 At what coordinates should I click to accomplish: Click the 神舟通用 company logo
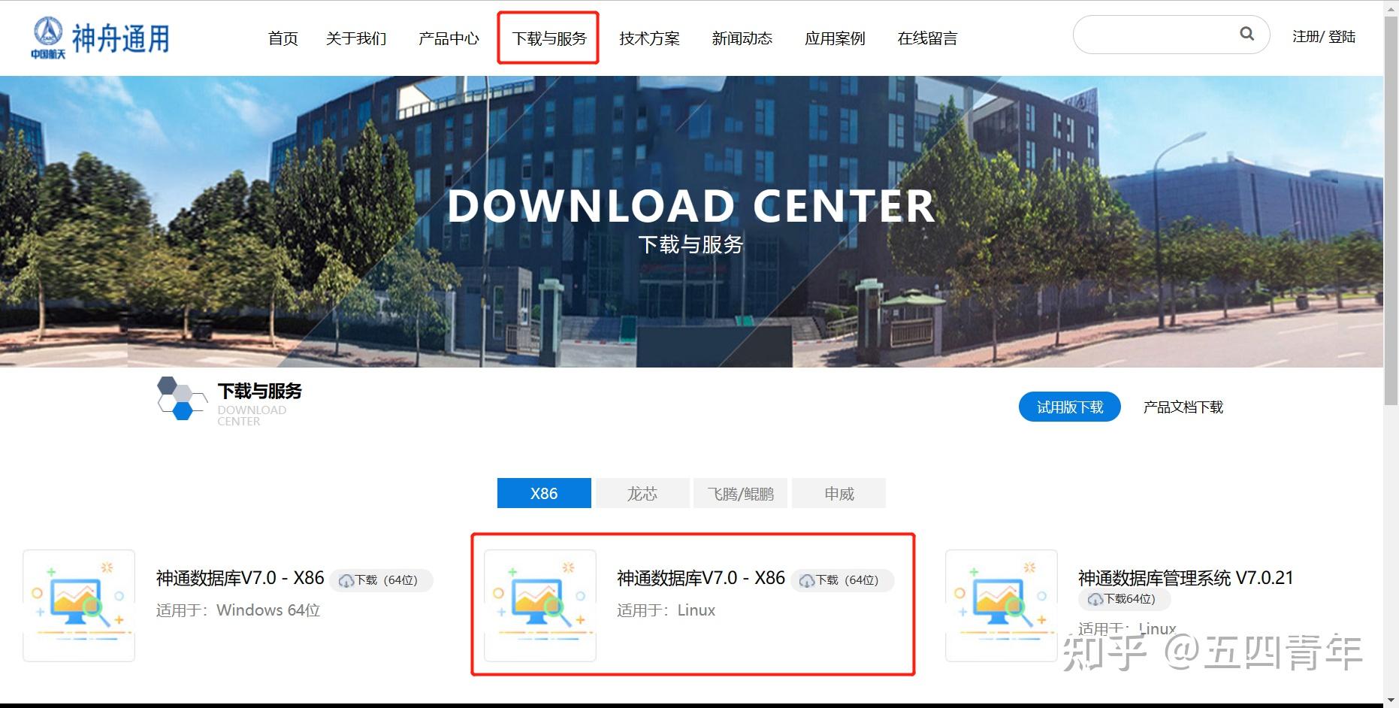pos(100,38)
